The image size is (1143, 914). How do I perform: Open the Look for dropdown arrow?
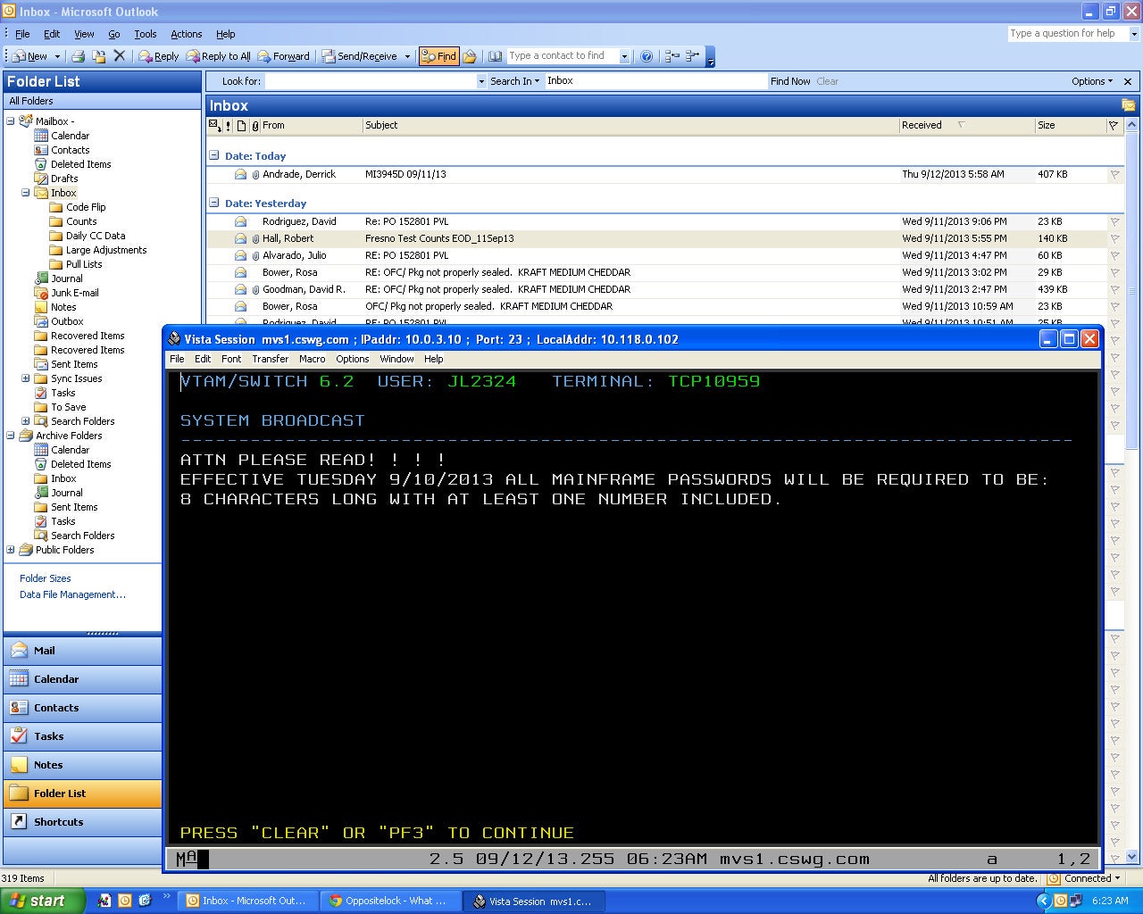pos(480,81)
